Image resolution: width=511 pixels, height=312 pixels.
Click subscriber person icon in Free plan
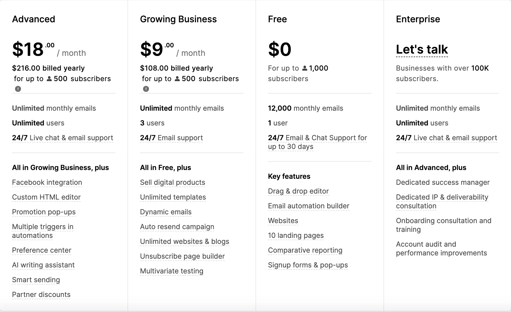coord(304,68)
